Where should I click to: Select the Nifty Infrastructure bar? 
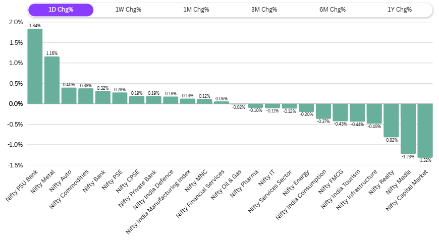[374, 114]
